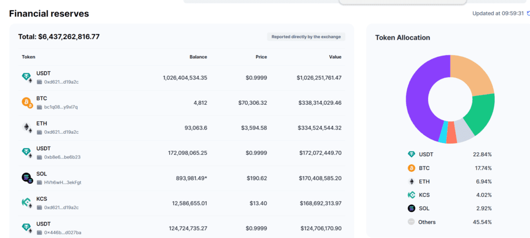
Task: Open the bc1q08...y9xl7q BTC wallet address
Action: [x=61, y=107]
